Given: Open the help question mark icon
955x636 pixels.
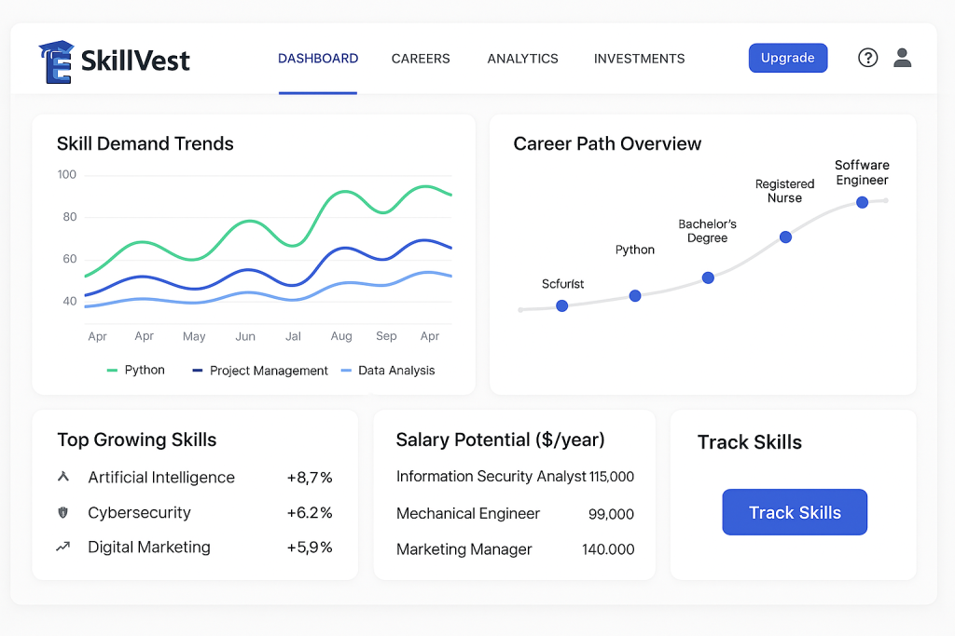Looking at the screenshot, I should (867, 58).
